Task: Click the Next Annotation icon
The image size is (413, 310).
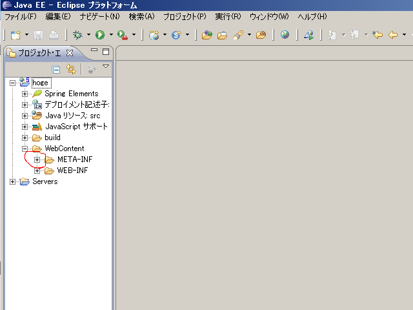Action: 332,35
